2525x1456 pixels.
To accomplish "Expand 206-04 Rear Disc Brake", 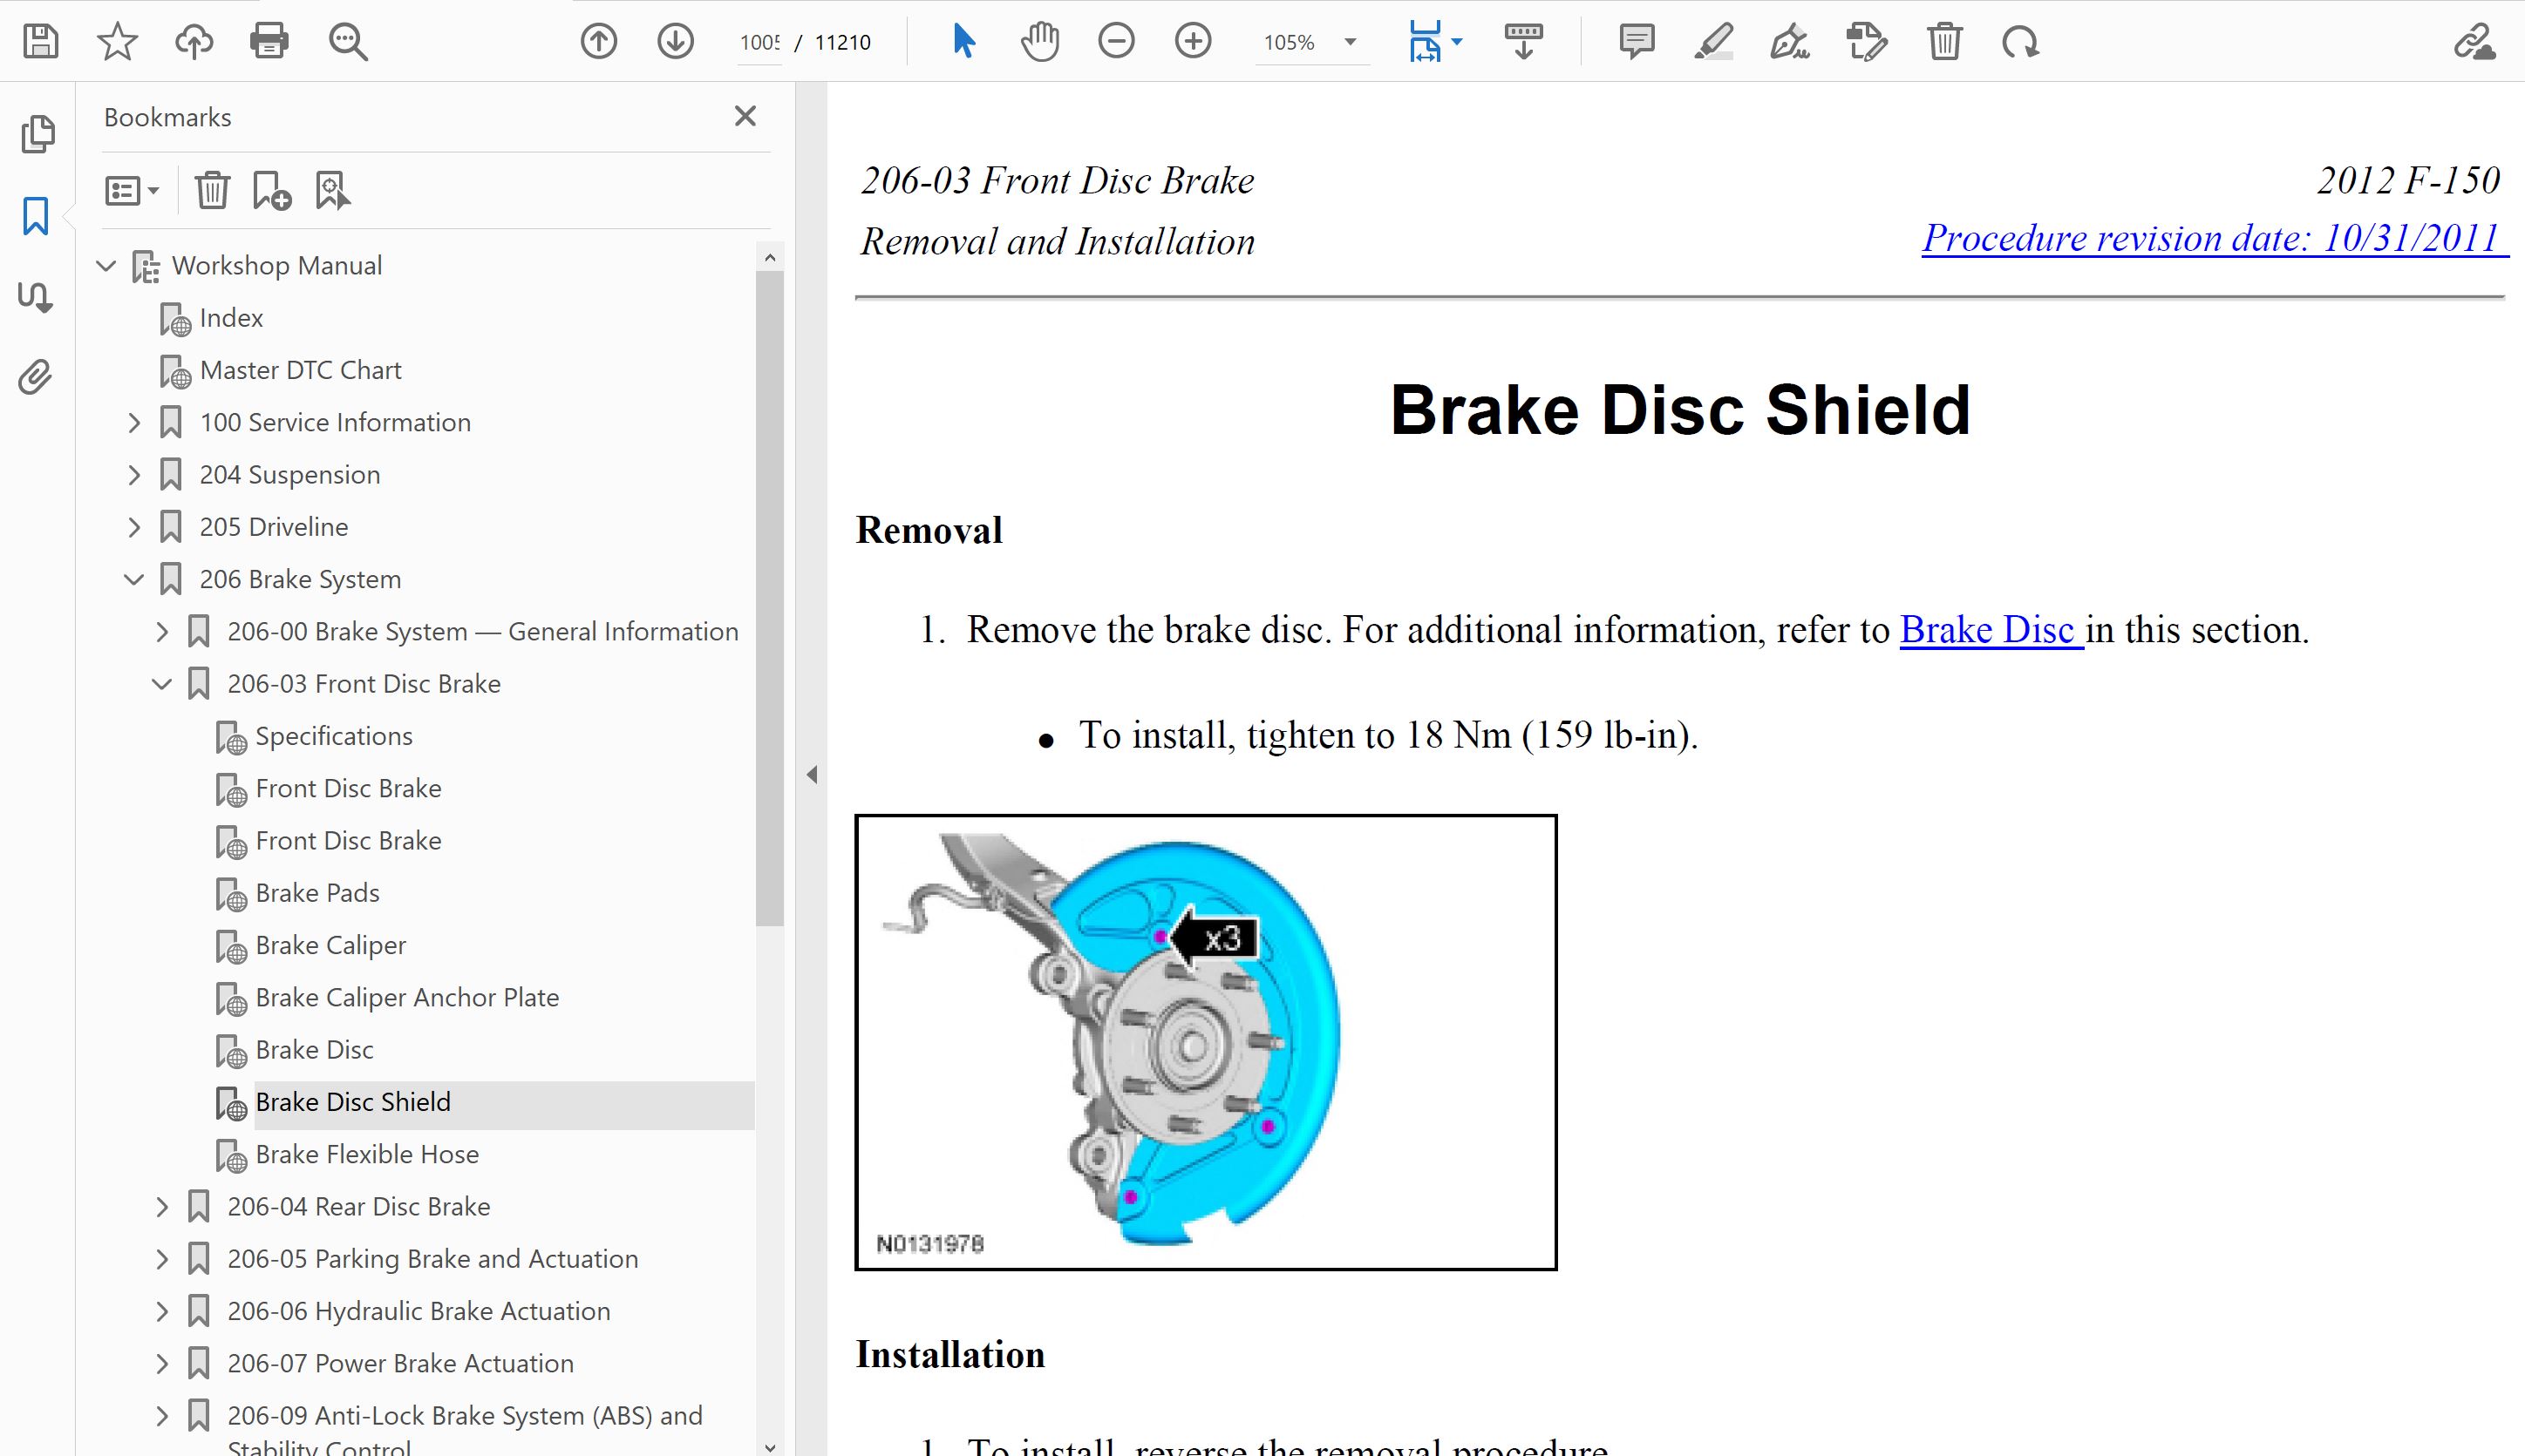I will pos(162,1207).
